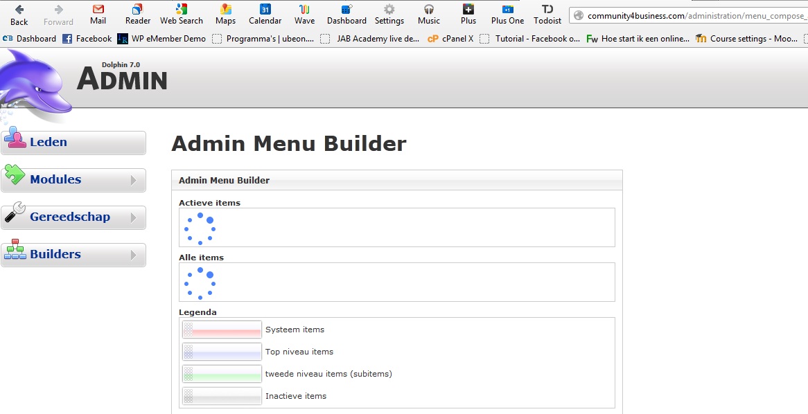Click the red Systeem items swatch
The width and height of the screenshot is (808, 414).
tap(222, 330)
